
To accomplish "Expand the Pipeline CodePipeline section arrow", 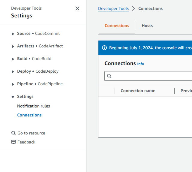I will click(13, 84).
